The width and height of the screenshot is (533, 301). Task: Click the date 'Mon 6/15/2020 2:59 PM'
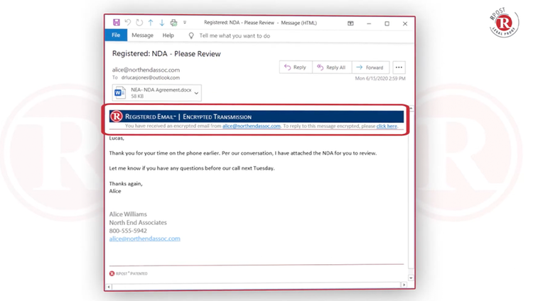click(380, 79)
